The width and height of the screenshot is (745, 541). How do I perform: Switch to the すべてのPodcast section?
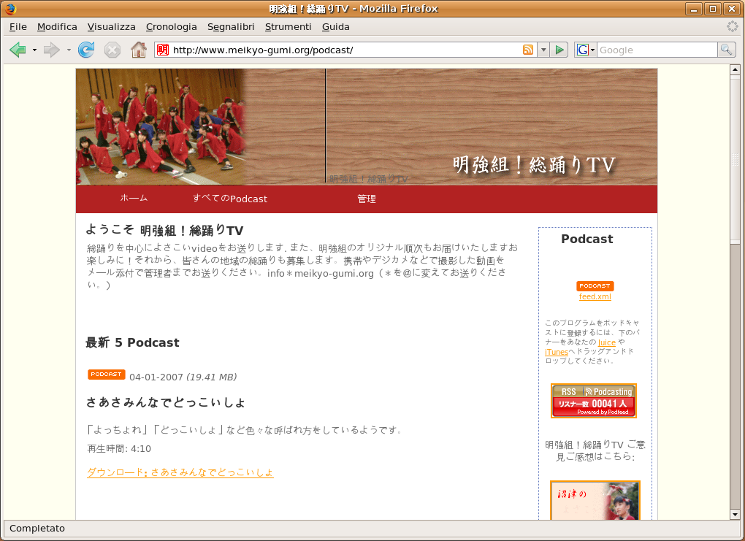coord(230,199)
